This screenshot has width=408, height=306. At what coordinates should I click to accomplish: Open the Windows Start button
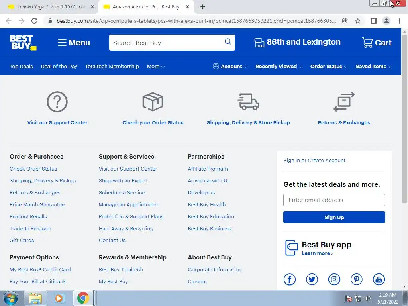(x=11, y=298)
